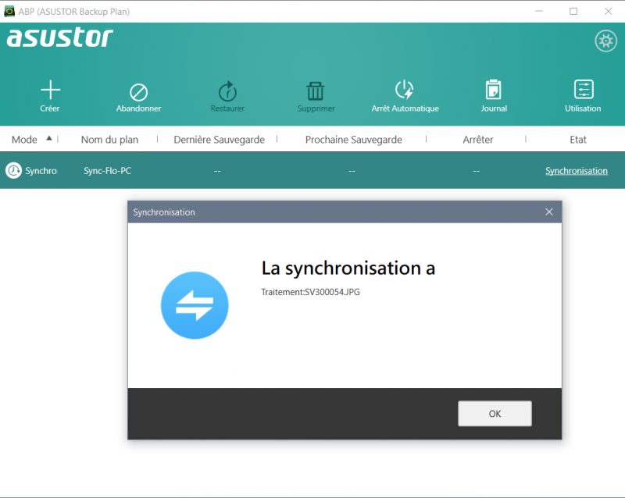Click the Abandonner cancel icon
This screenshot has width=625, height=498.
click(139, 92)
